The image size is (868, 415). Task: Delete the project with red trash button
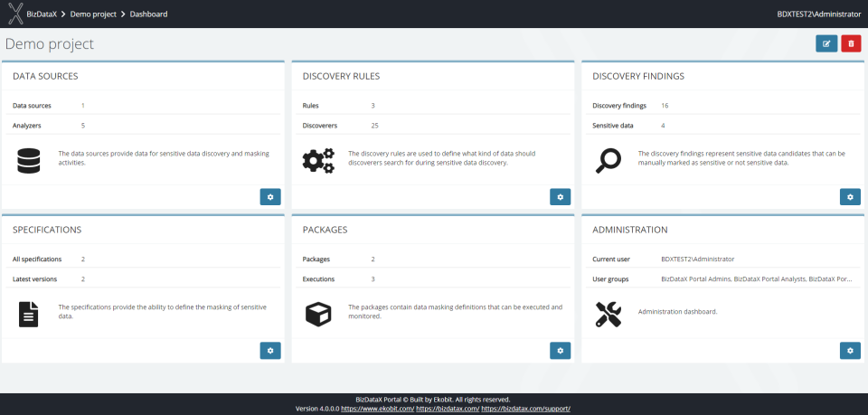pyautogui.click(x=851, y=43)
